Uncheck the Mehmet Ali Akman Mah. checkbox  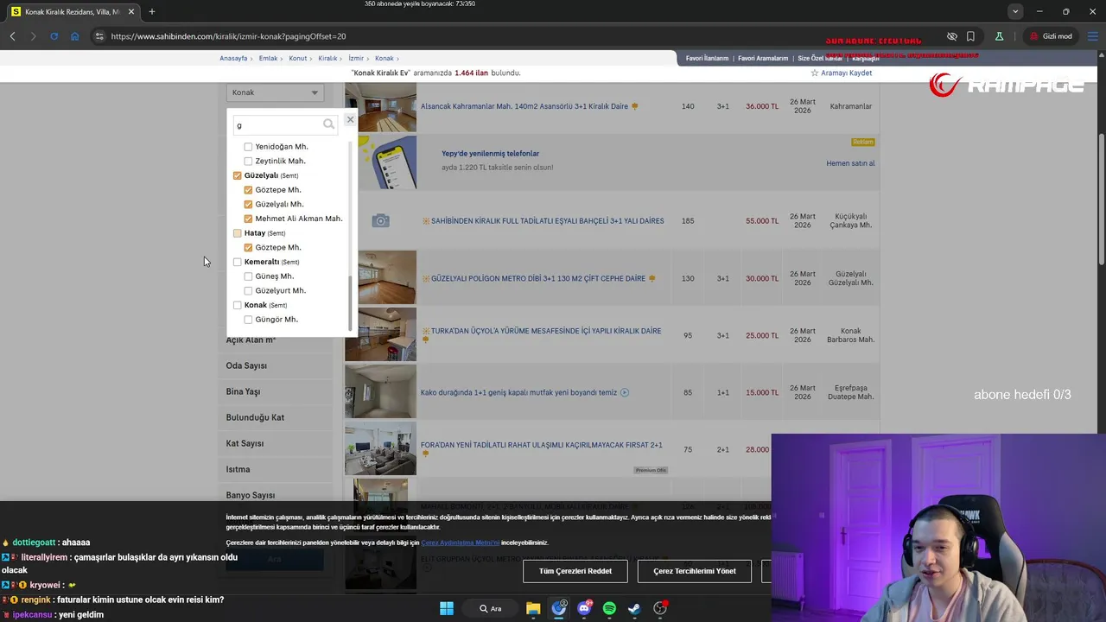coord(248,219)
